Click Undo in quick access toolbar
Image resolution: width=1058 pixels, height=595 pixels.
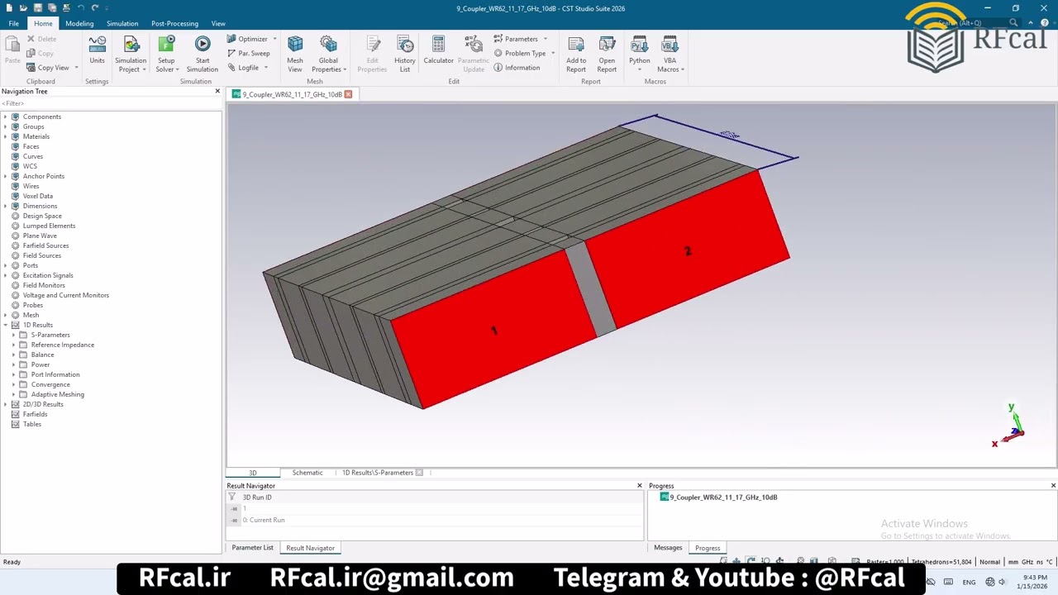[x=80, y=7]
